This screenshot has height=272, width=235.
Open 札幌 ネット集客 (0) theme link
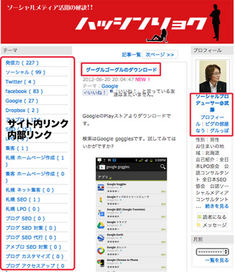(x=29, y=190)
